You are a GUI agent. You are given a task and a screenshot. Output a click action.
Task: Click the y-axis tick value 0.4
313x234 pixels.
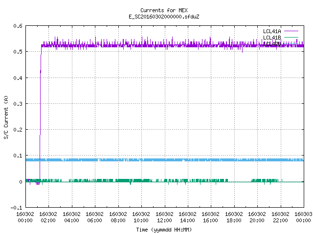point(18,78)
